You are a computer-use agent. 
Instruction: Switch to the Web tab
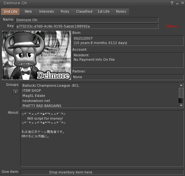(x=28, y=12)
